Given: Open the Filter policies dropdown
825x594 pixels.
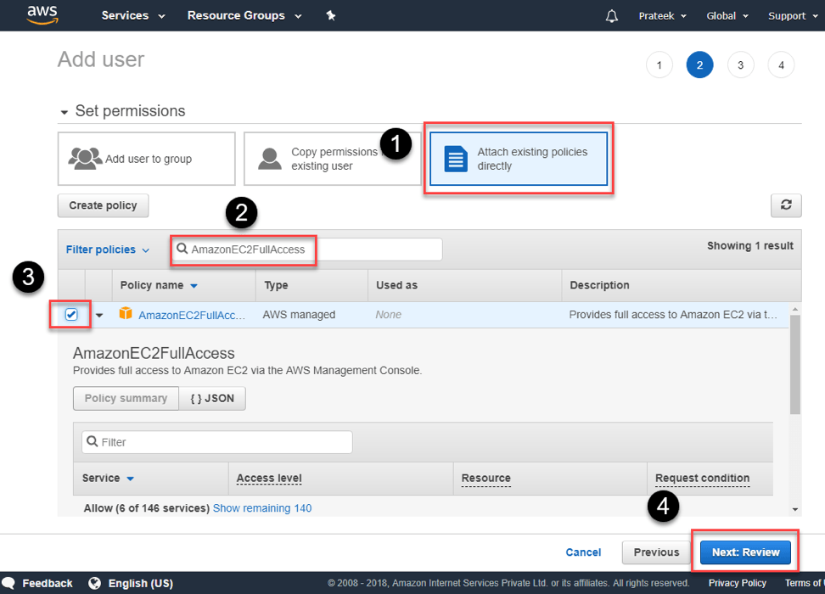Looking at the screenshot, I should point(108,249).
